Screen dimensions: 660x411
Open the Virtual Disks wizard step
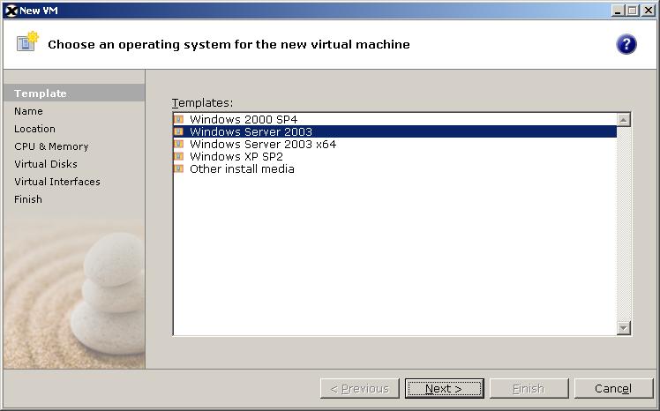[x=46, y=164]
